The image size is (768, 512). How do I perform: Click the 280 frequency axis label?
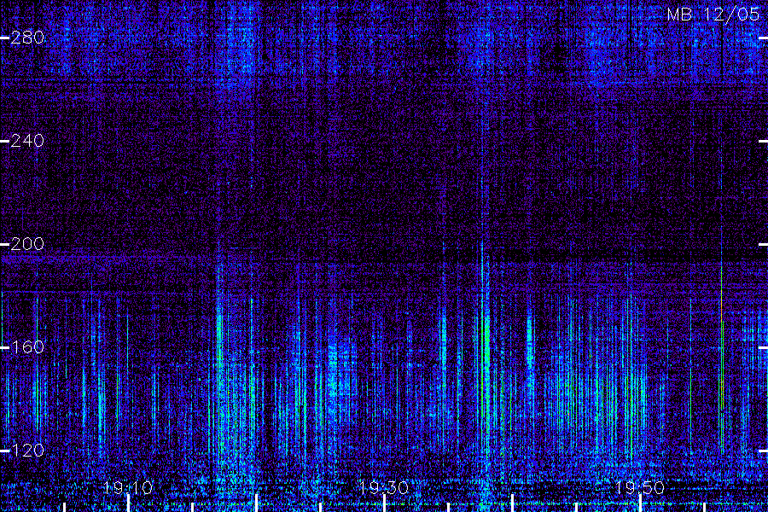click(27, 38)
